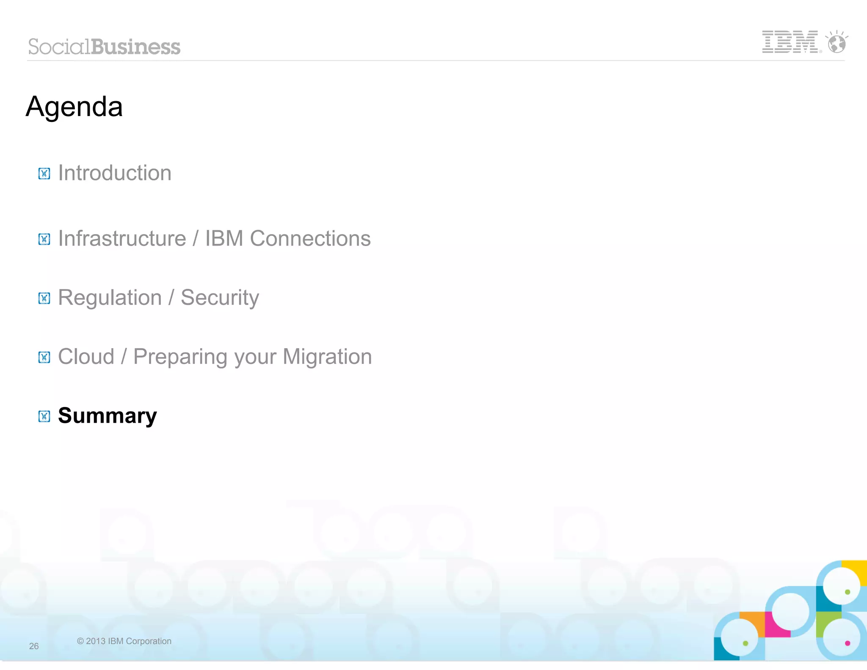Select the Regulation / Security item

click(x=158, y=298)
